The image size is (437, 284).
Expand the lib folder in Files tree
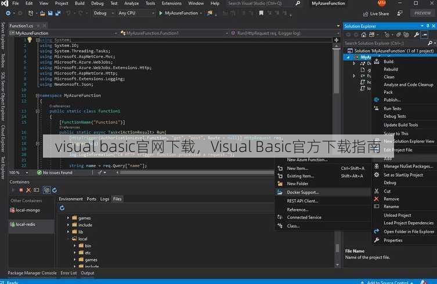click(x=68, y=232)
